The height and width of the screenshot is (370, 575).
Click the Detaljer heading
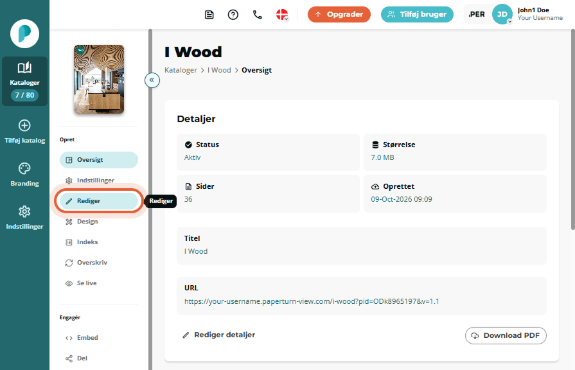pyautogui.click(x=196, y=119)
